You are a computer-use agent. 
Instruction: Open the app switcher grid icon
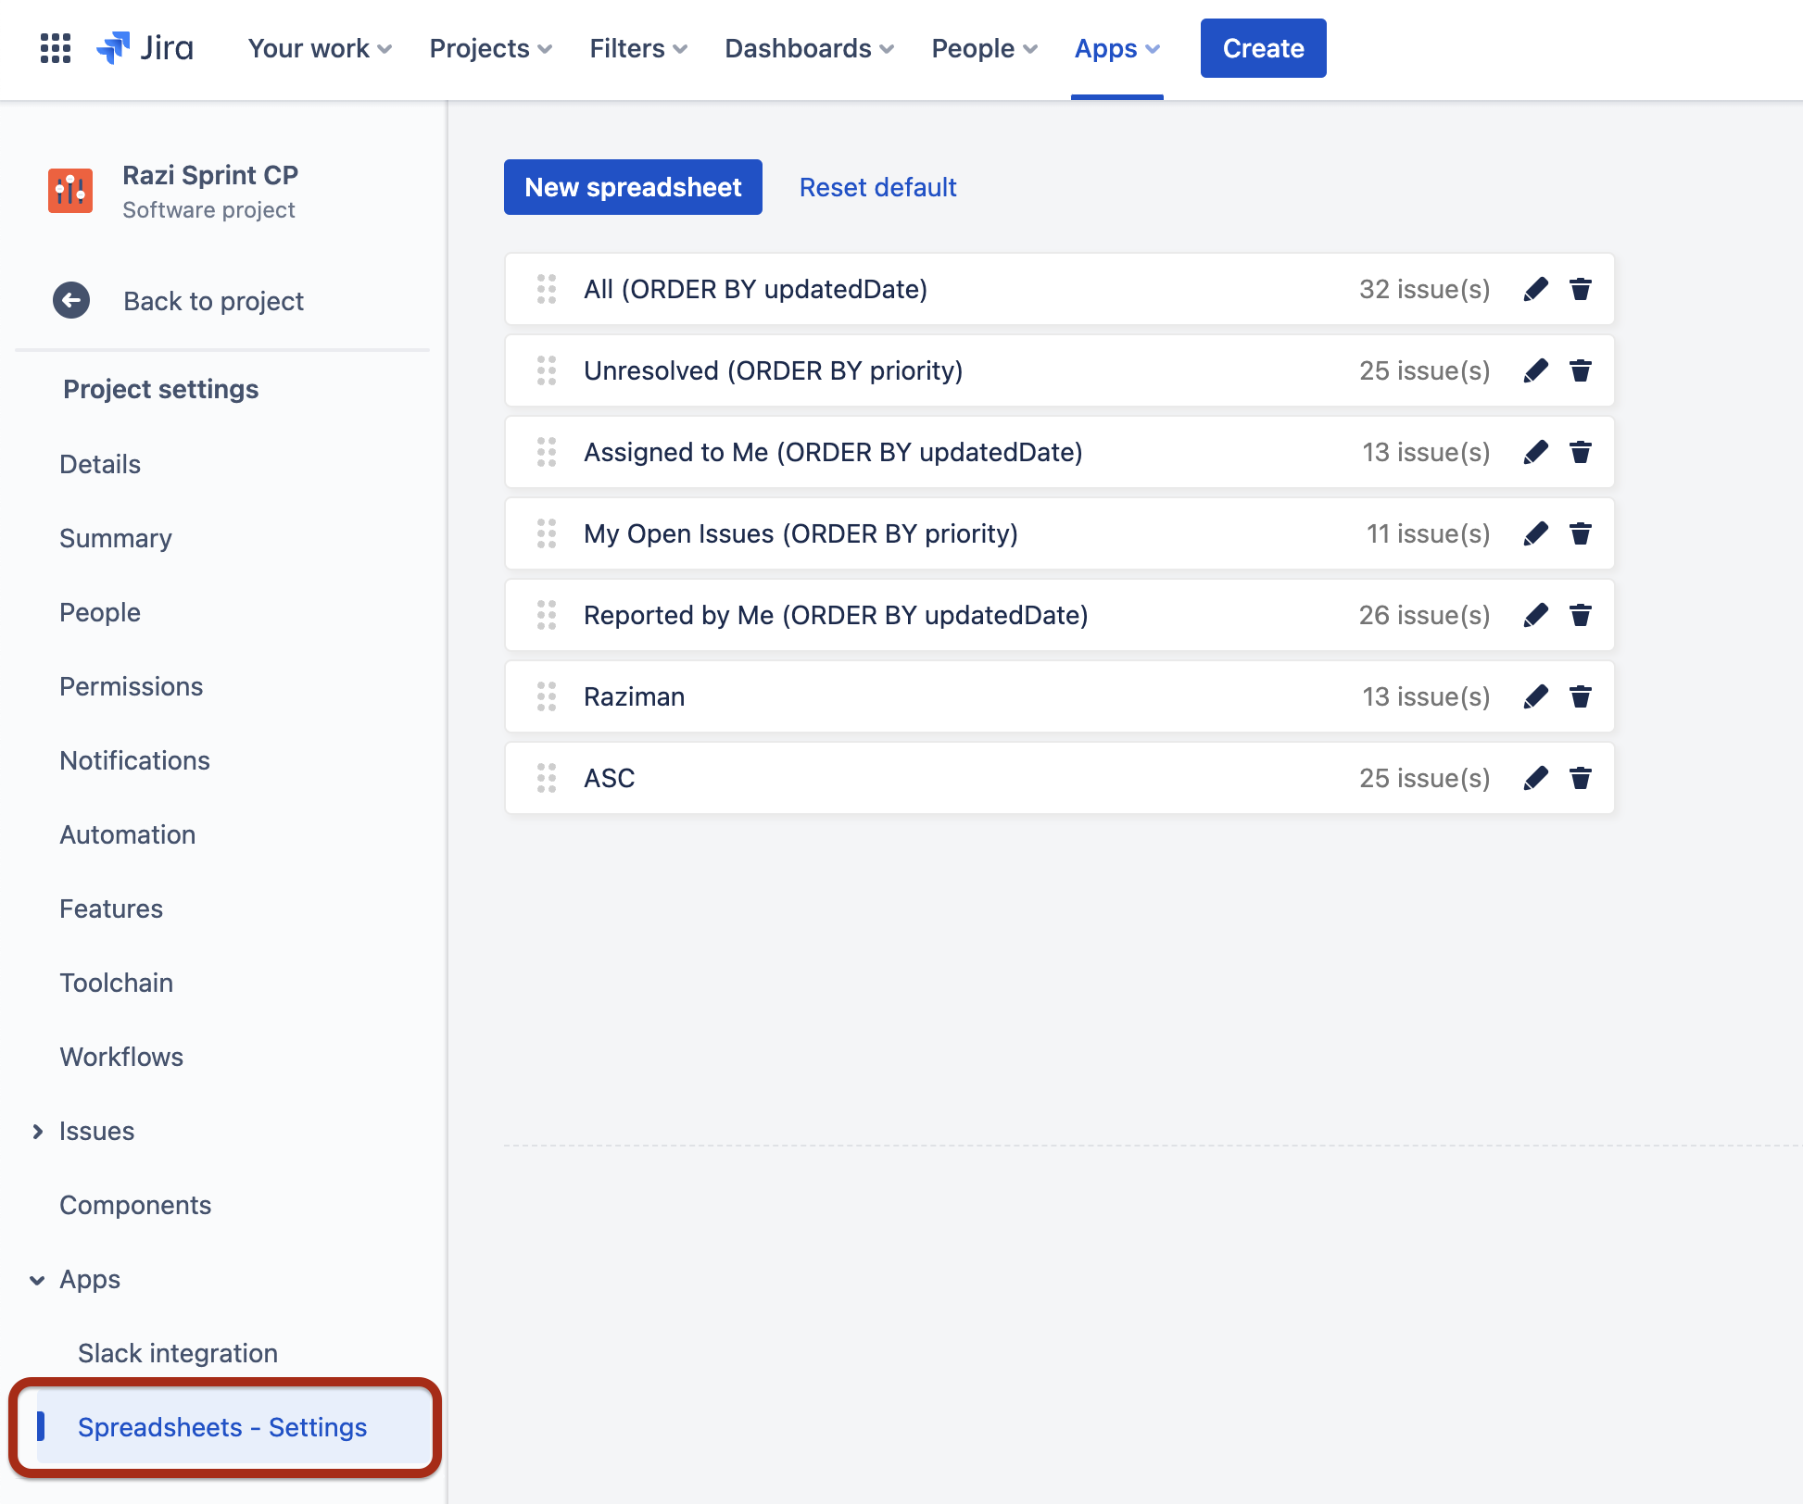(56, 48)
